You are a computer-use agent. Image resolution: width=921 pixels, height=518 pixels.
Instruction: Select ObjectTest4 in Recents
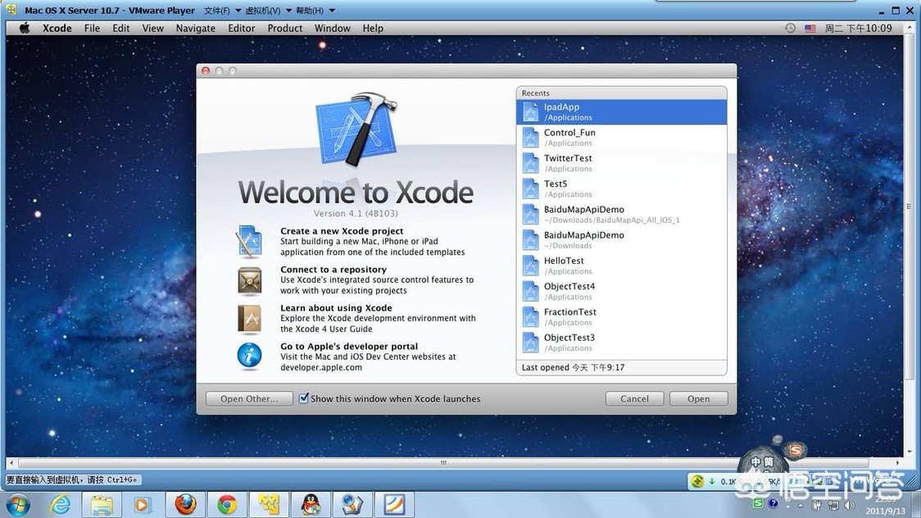[621, 291]
